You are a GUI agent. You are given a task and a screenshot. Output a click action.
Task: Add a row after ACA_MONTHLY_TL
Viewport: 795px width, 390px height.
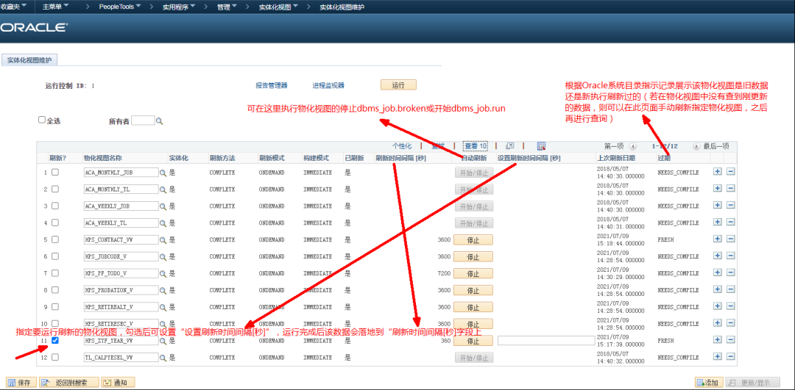718,189
